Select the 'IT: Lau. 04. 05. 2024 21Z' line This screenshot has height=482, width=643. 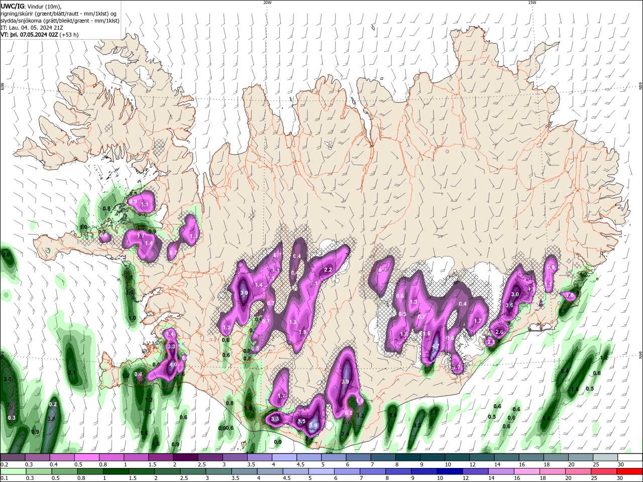pyautogui.click(x=31, y=28)
